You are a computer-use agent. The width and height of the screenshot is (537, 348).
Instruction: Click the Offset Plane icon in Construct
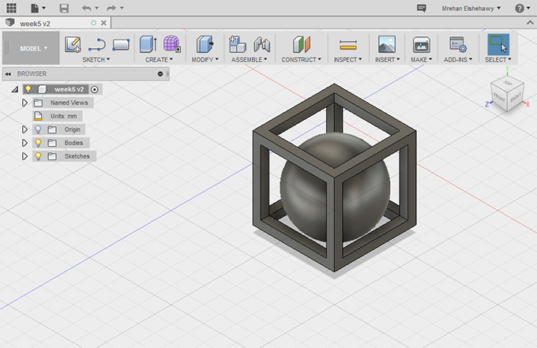click(302, 45)
